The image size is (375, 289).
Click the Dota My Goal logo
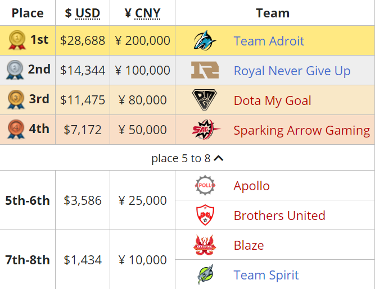205,100
